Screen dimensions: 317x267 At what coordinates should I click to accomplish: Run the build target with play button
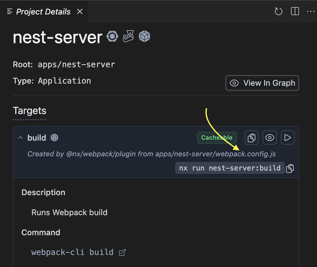click(288, 138)
